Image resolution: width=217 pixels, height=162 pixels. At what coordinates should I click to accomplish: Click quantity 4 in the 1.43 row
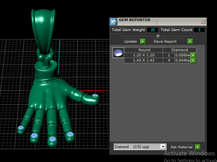[169, 60]
